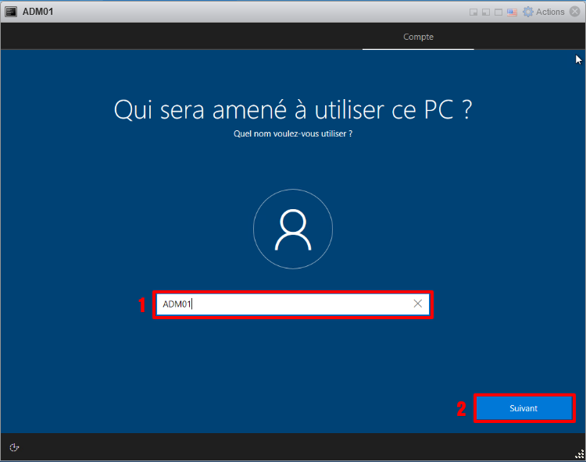Switch to the smallest console size icon

coord(473,12)
